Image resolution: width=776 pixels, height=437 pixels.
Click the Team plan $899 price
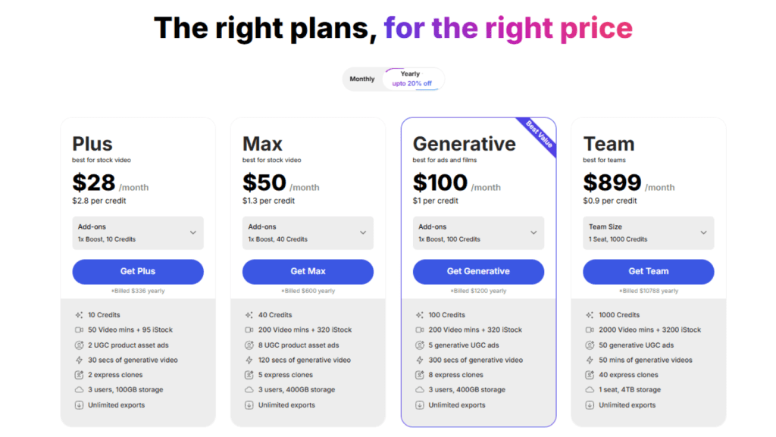tap(612, 183)
